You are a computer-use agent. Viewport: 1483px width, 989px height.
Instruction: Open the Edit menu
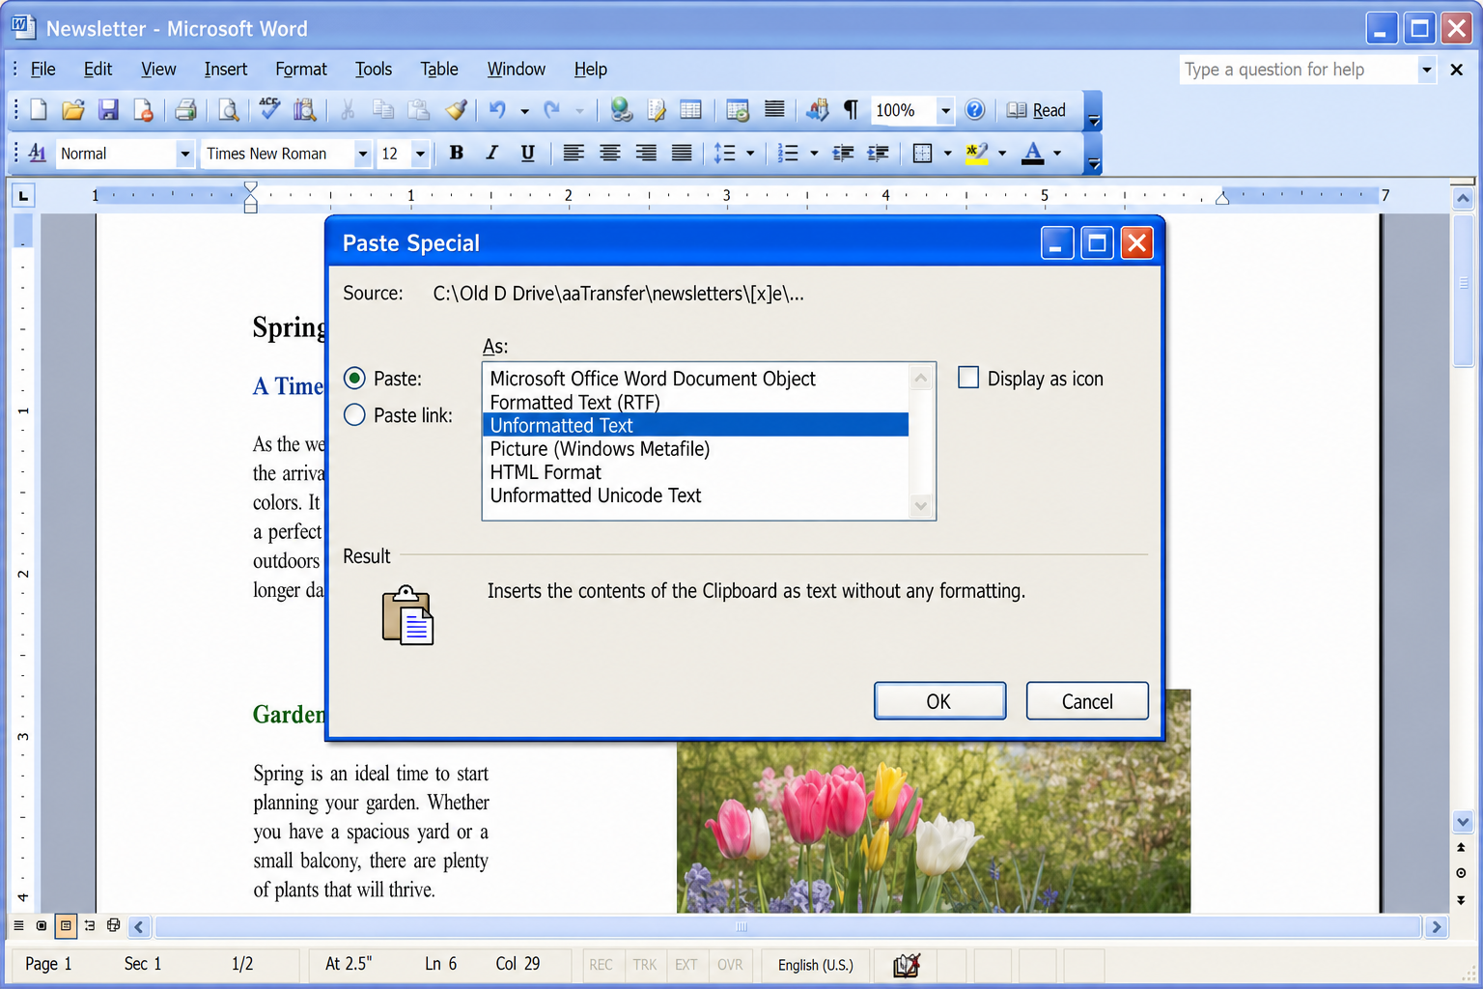98,69
